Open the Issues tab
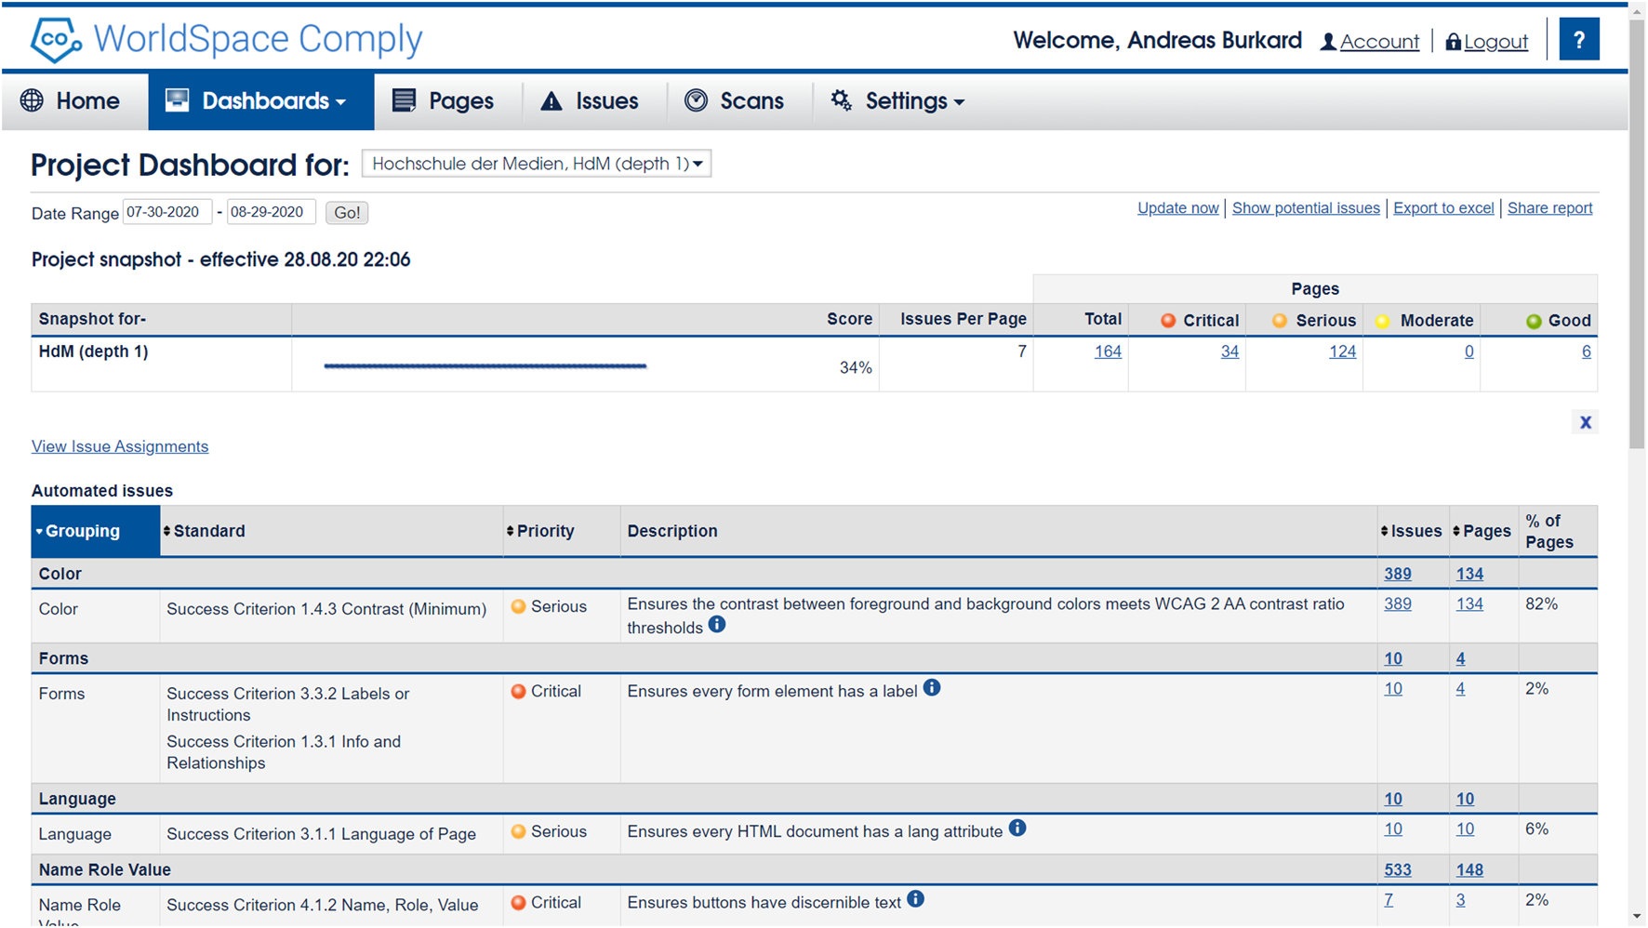The height and width of the screenshot is (928, 1648). (x=591, y=101)
